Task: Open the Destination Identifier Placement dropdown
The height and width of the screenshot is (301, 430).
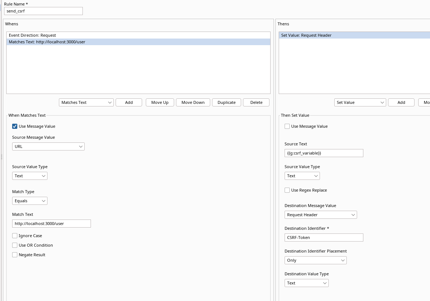Action: 316,260
